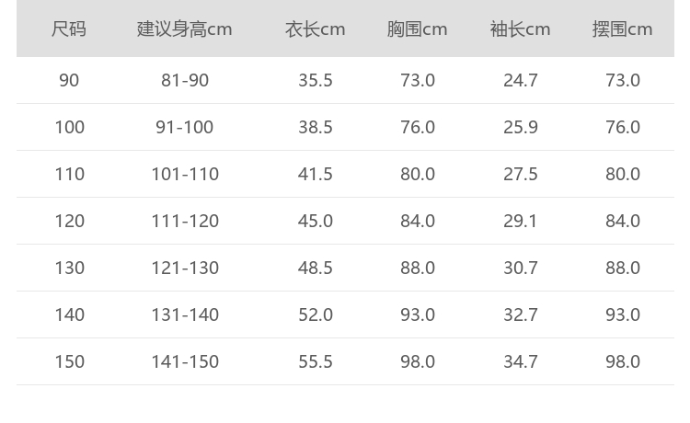Click the 尺码 column header
Screen dimensions: 690x423
(69, 29)
